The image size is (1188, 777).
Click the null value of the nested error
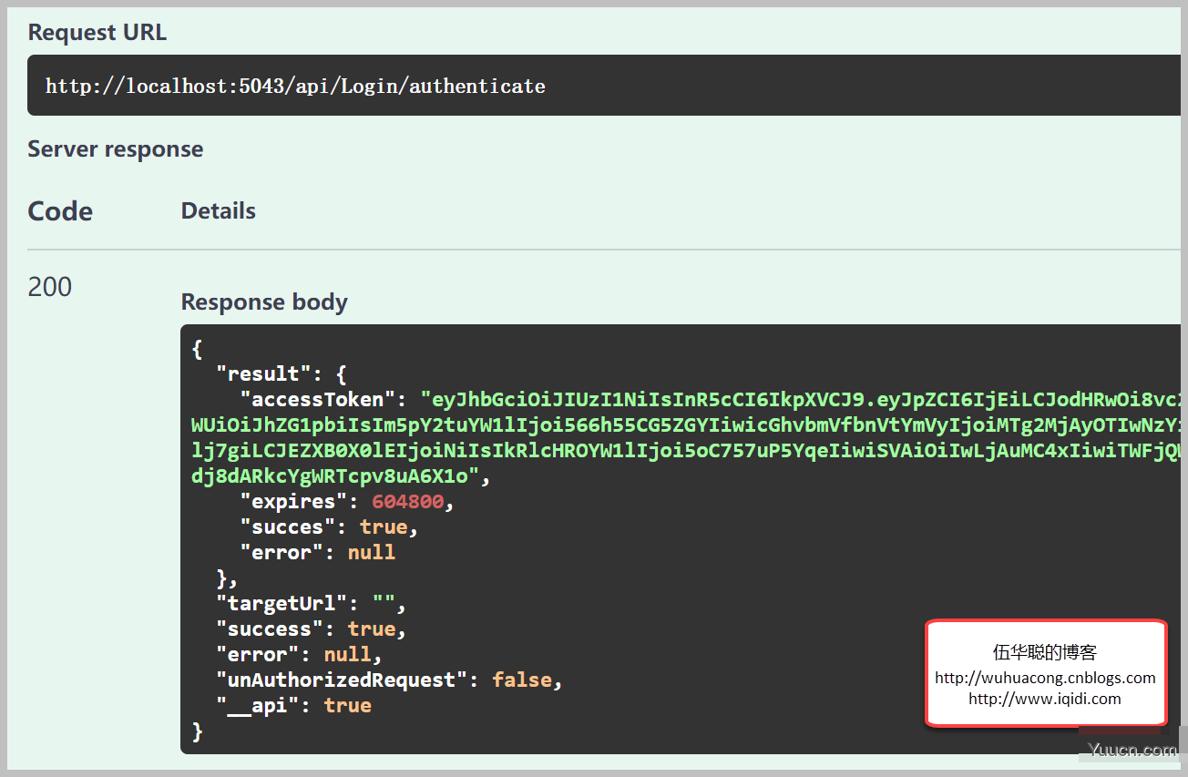[x=372, y=552]
